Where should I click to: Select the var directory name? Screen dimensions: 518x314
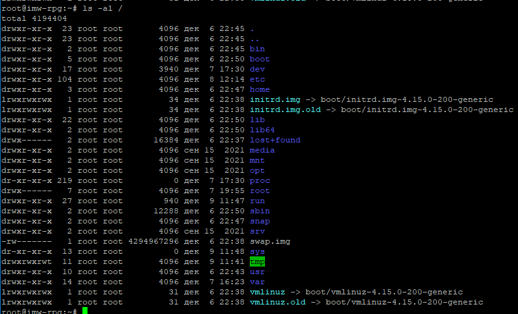tap(257, 282)
